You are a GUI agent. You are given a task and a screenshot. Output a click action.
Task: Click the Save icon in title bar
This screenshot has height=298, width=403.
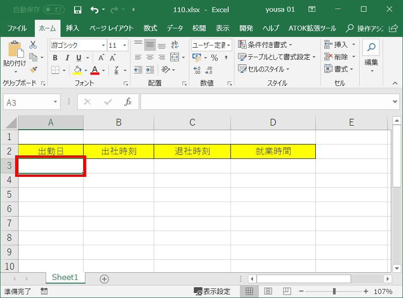pos(78,10)
